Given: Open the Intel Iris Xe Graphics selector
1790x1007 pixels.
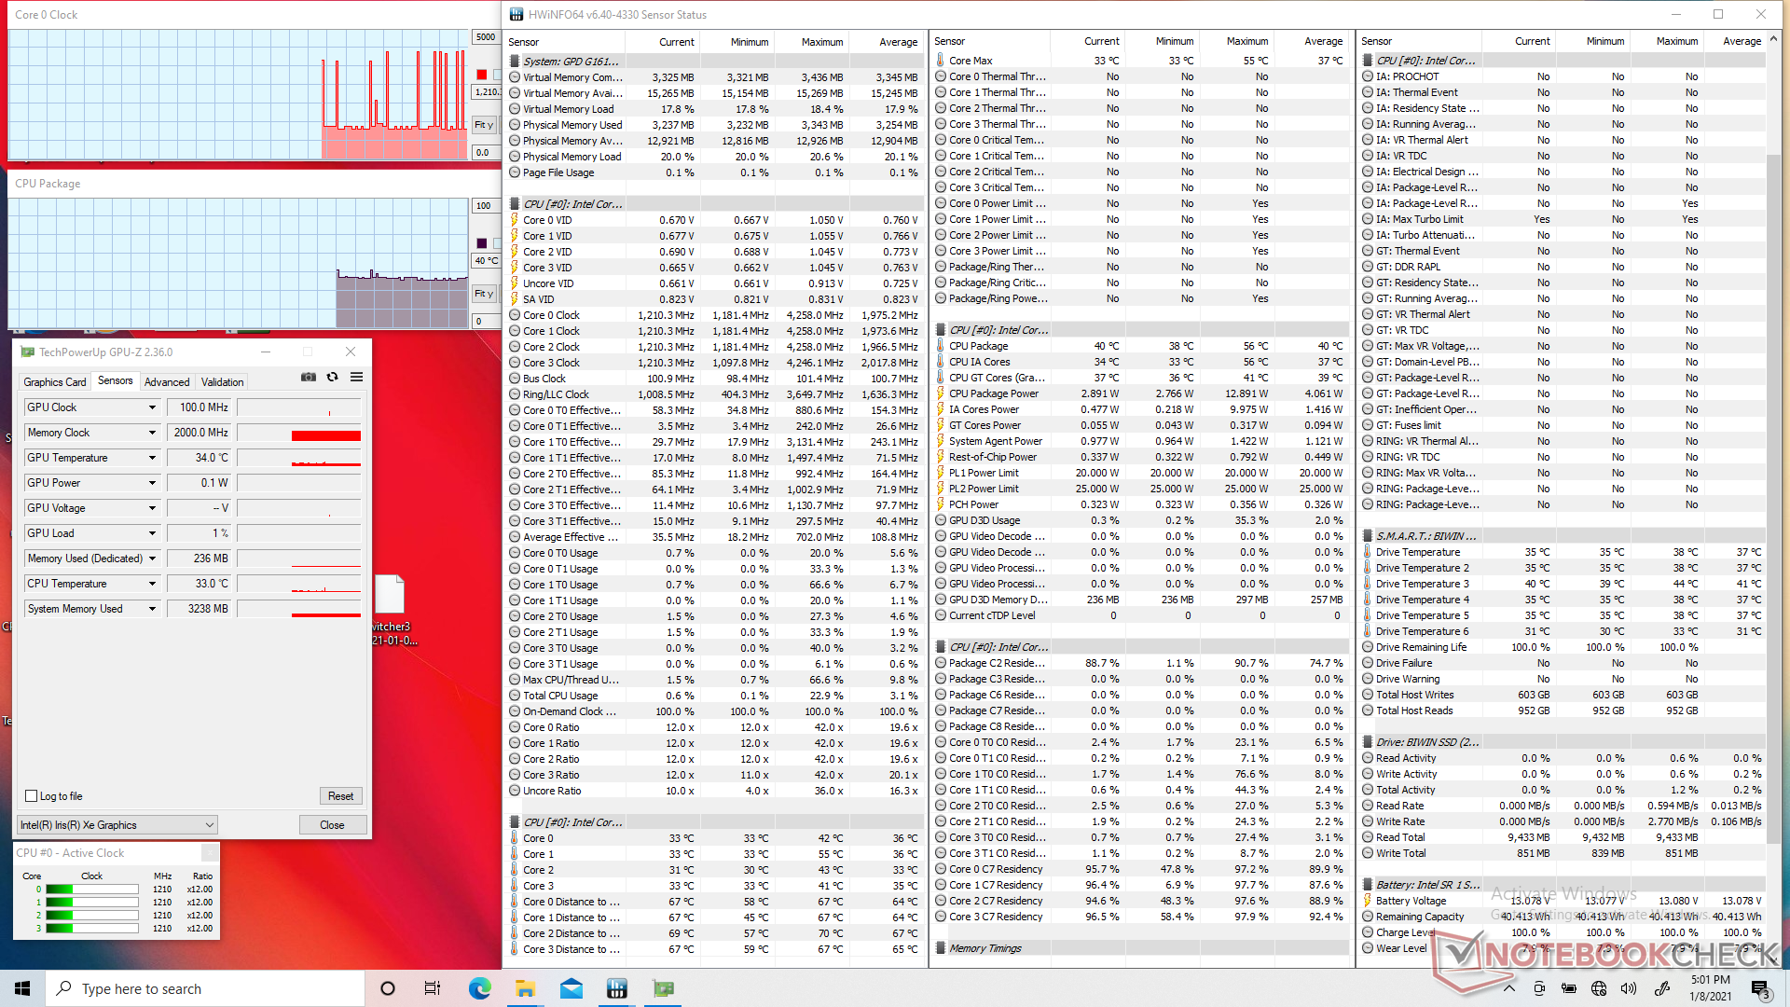Looking at the screenshot, I should tap(117, 825).
